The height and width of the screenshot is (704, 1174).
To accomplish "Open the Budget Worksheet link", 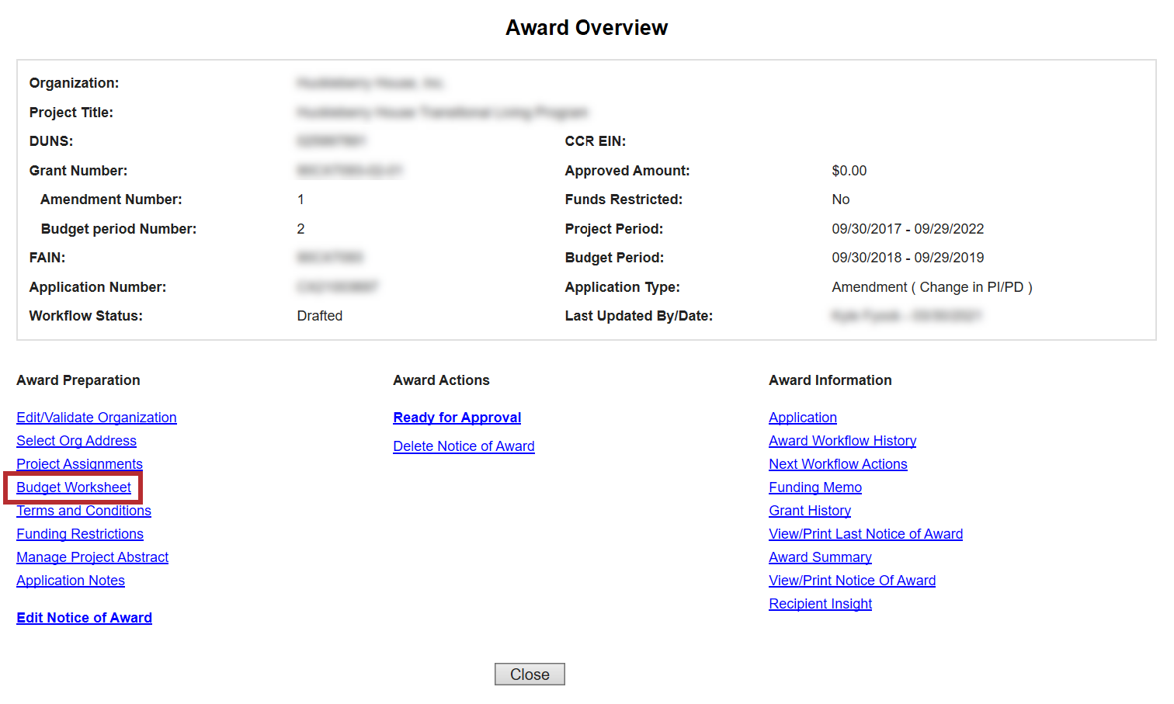I will click(74, 487).
